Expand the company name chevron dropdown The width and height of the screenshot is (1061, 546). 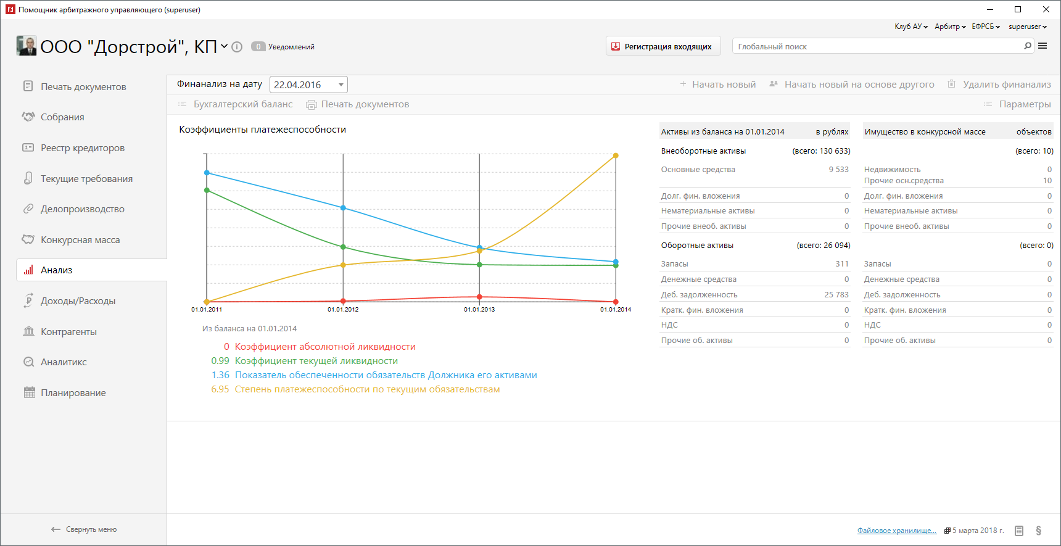[x=225, y=46]
